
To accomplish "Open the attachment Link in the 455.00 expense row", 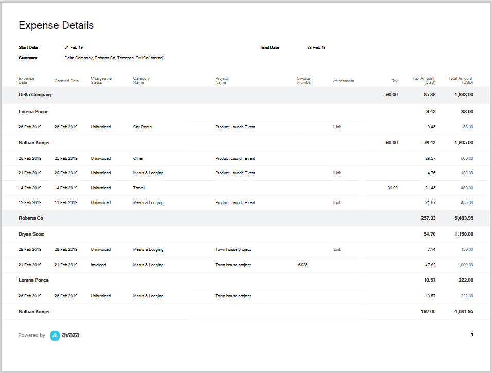I will click(337, 202).
